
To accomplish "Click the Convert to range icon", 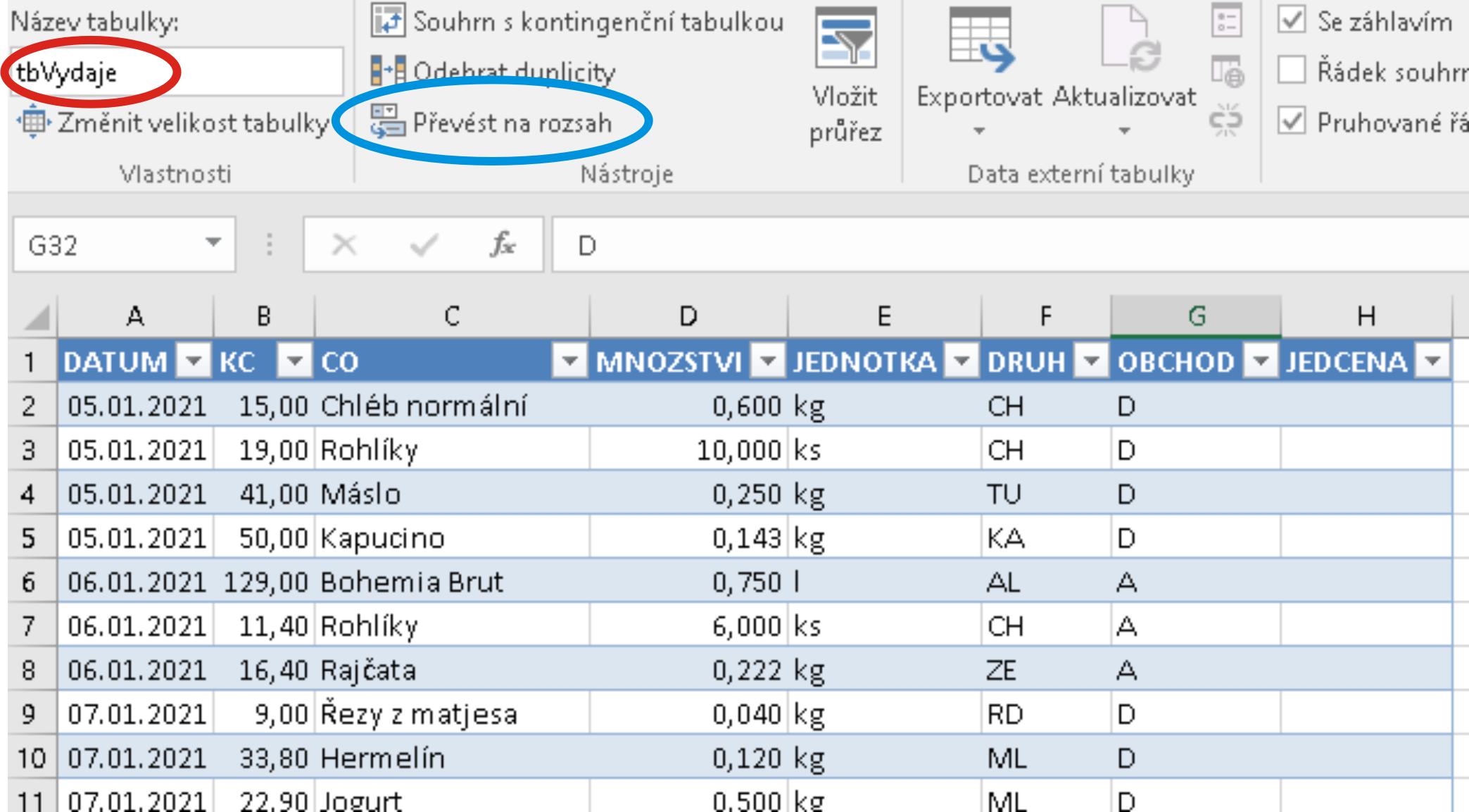I will pyautogui.click(x=388, y=121).
